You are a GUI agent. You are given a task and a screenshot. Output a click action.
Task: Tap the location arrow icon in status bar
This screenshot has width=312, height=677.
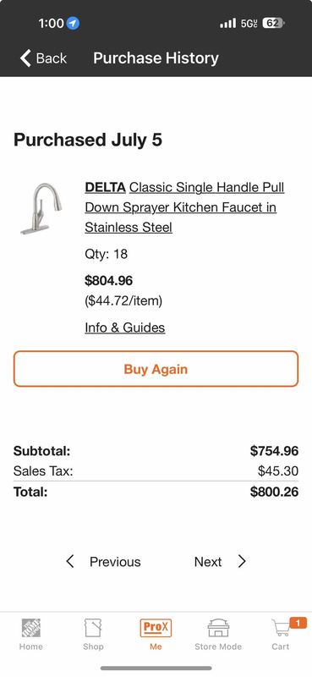pyautogui.click(x=74, y=24)
